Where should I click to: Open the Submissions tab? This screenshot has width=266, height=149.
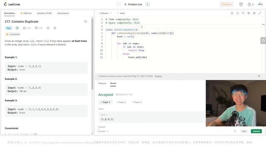pos(63,13)
